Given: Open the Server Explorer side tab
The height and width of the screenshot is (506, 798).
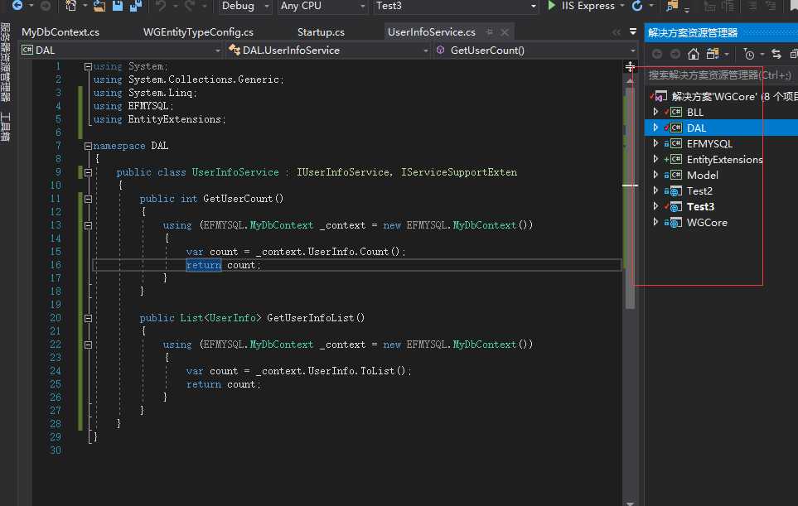Looking at the screenshot, I should 5,63.
